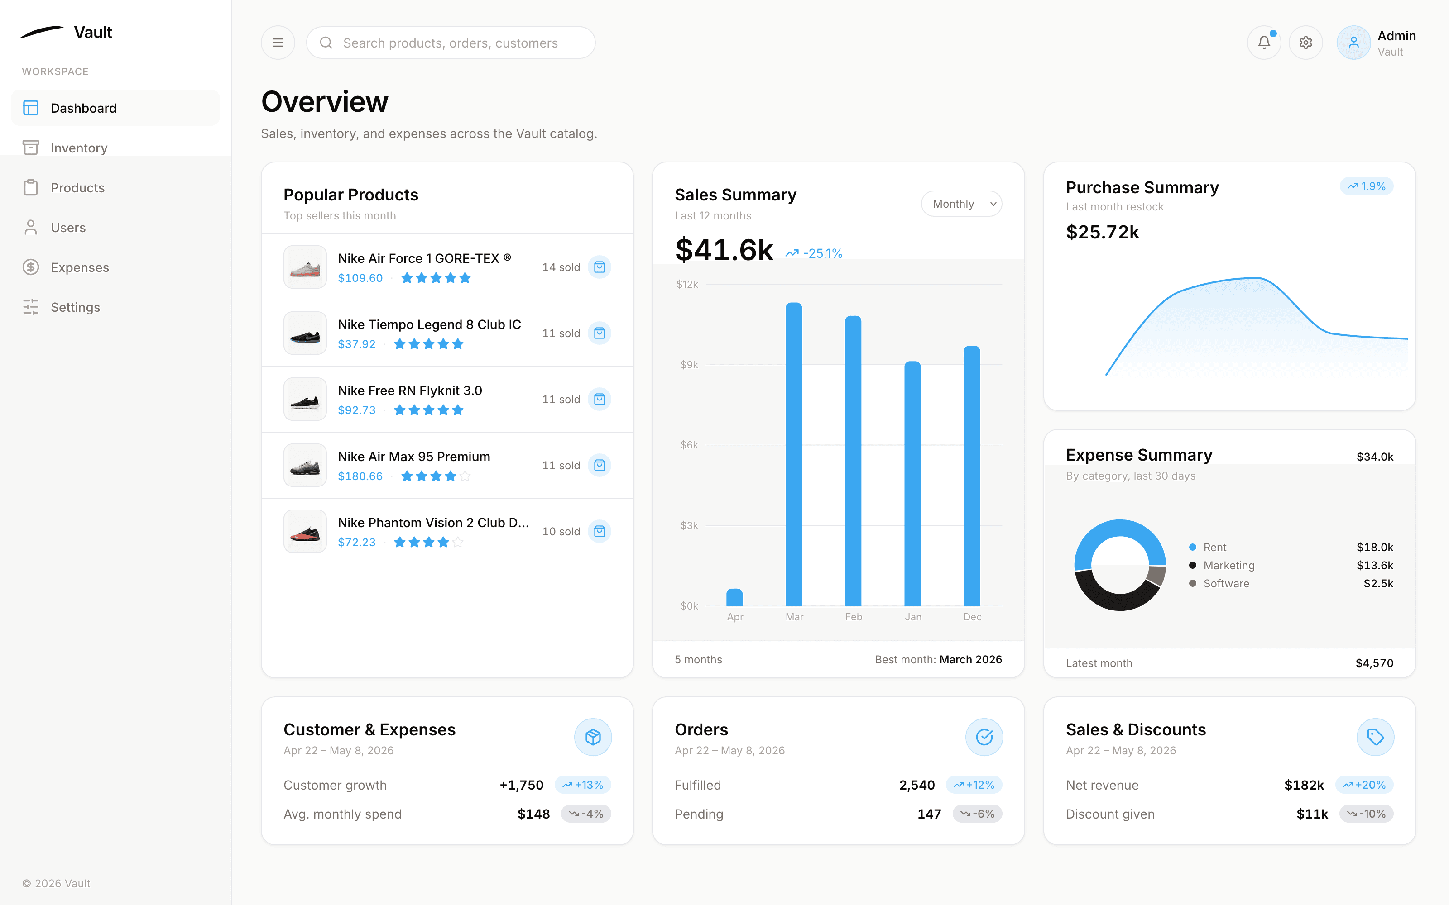Click the 1.9% purchase trend badge
This screenshot has width=1449, height=905.
click(x=1367, y=186)
